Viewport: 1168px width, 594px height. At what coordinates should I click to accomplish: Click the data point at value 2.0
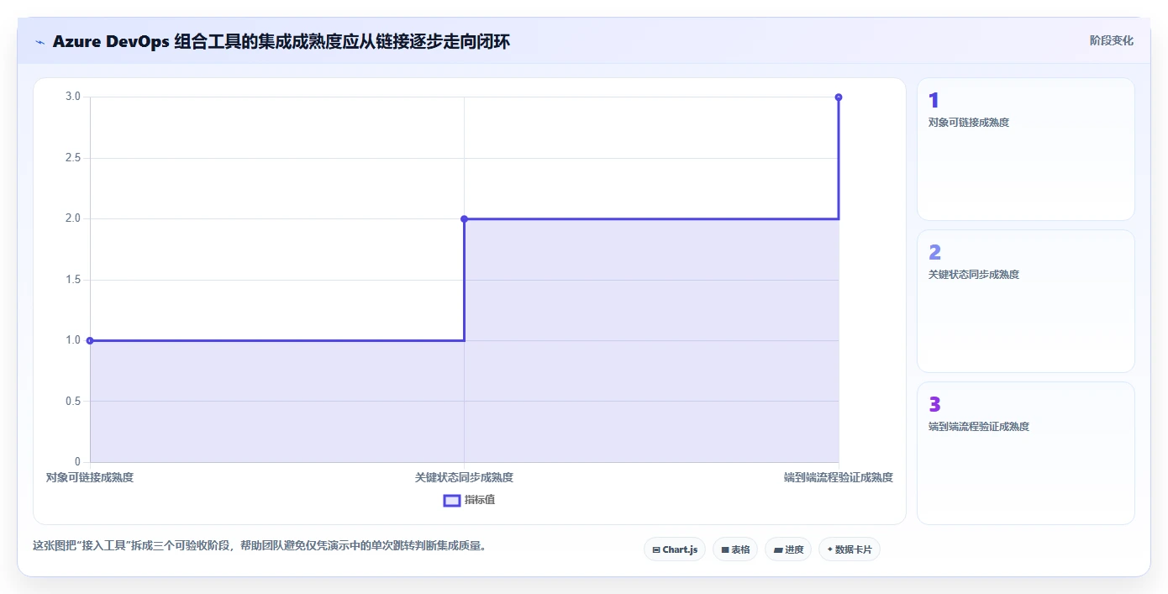[464, 218]
